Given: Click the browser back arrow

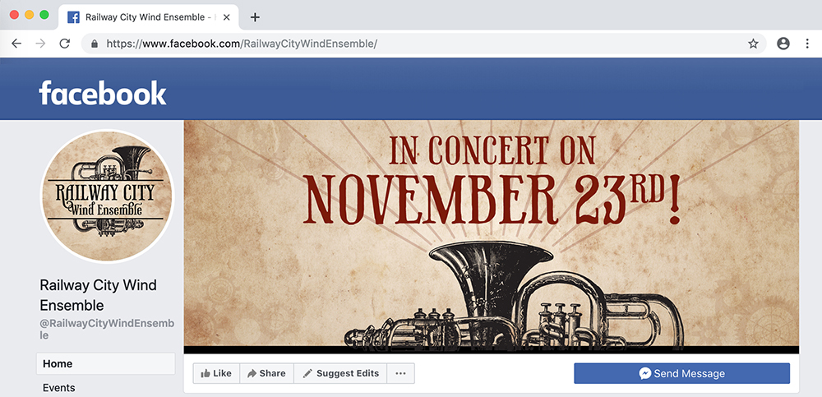Looking at the screenshot, I should [16, 44].
